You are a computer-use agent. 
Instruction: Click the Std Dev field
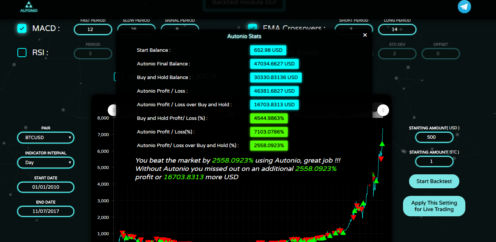397,54
